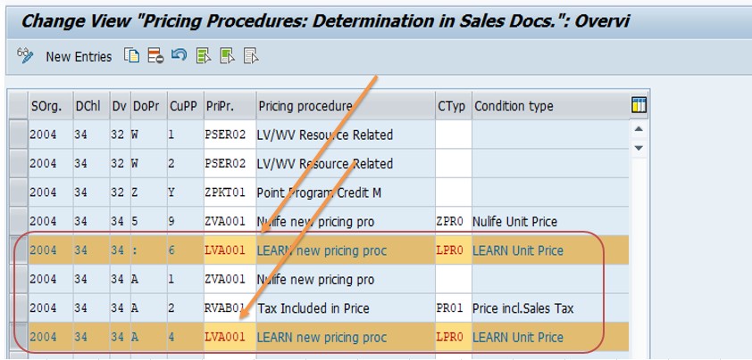Click the Select Block icon
752x360 pixels.
click(x=228, y=56)
